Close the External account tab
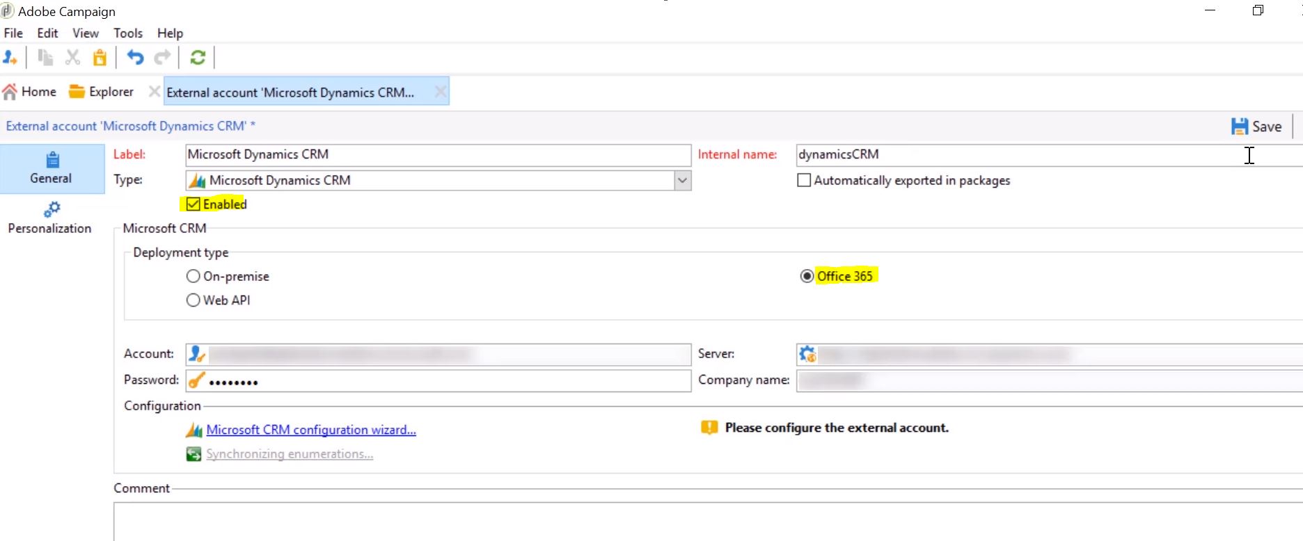 pos(440,92)
